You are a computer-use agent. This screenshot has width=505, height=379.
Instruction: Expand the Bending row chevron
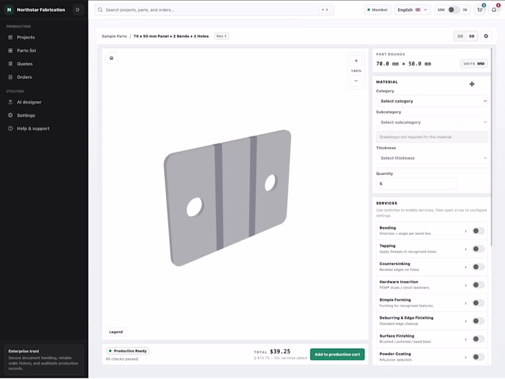click(x=466, y=231)
